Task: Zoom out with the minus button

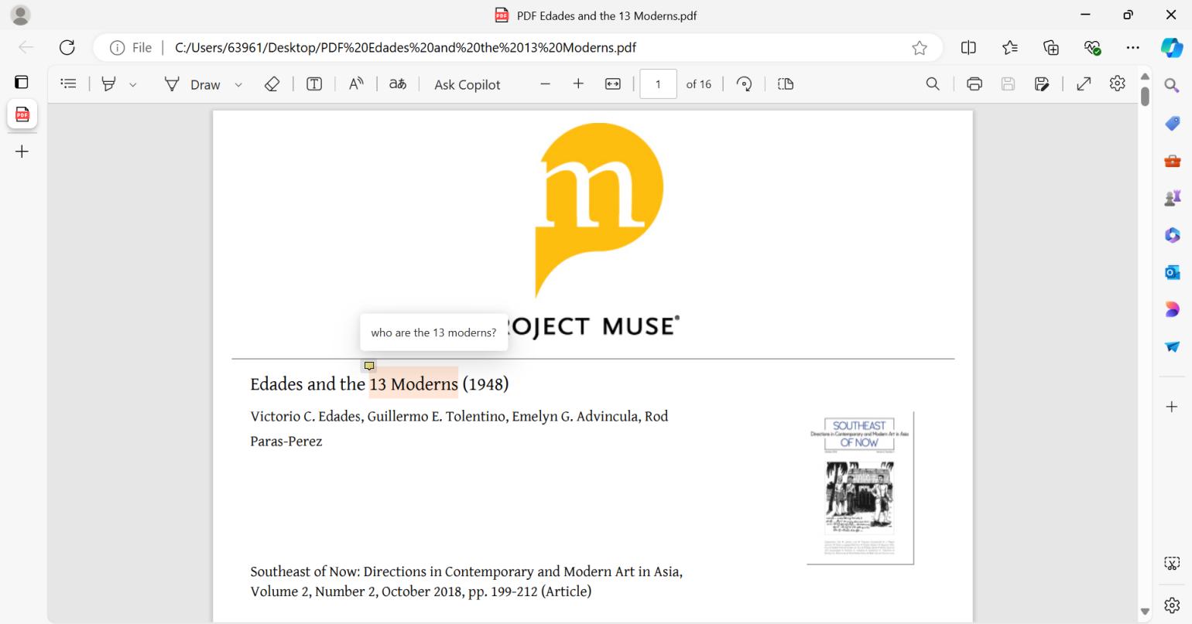Action: coord(546,84)
